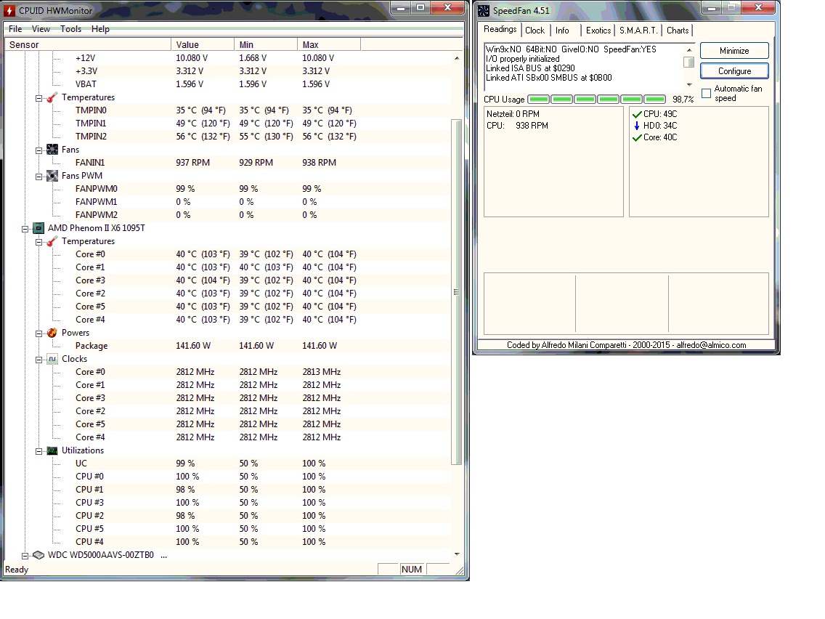Click the Configure button
The width and height of the screenshot is (825, 619).
pos(734,70)
